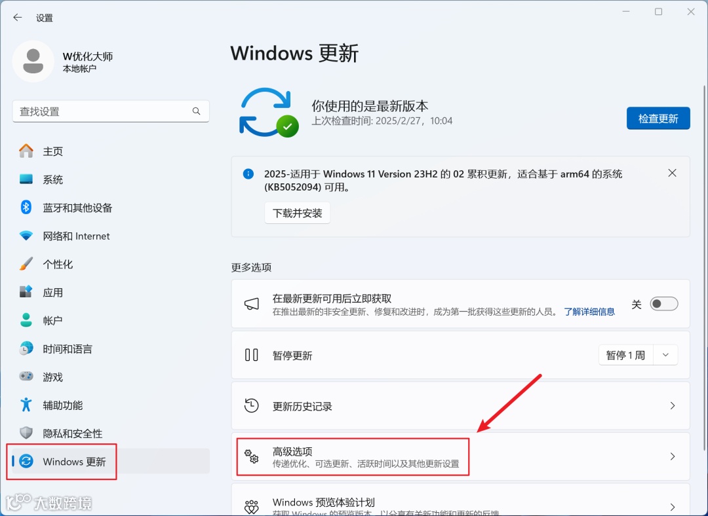
Task: Click the back arrow in Settings header
Action: 17,18
